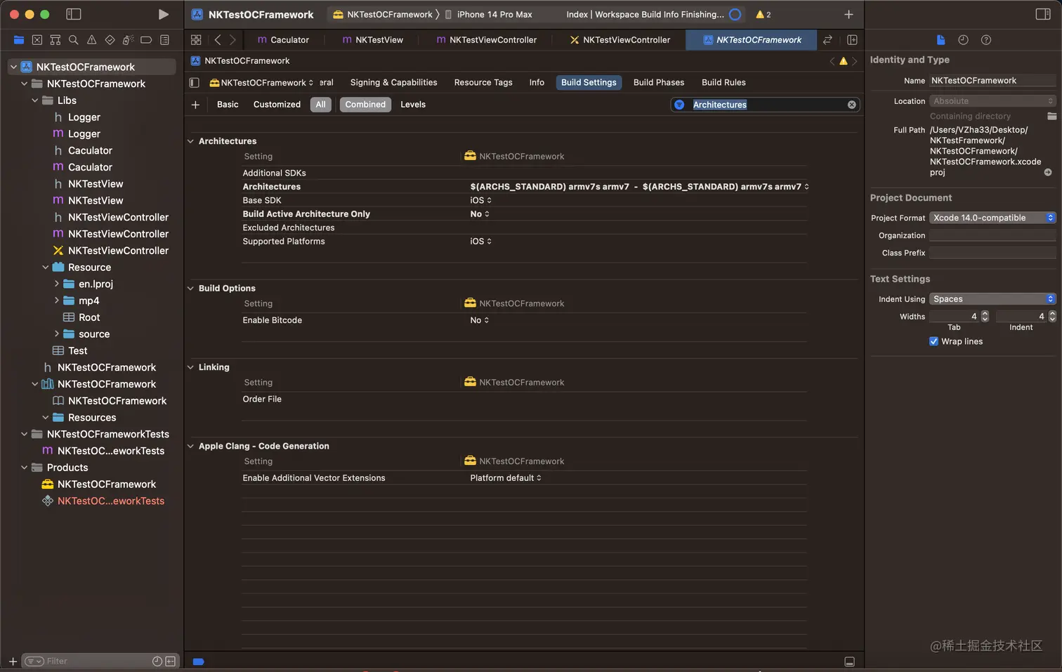Image resolution: width=1062 pixels, height=672 pixels.
Task: Choose containing directory folder icon
Action: (1051, 116)
